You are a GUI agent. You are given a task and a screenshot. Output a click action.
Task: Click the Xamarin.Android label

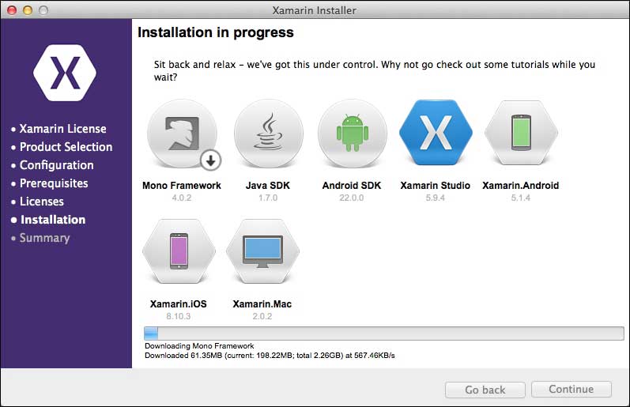pos(521,186)
